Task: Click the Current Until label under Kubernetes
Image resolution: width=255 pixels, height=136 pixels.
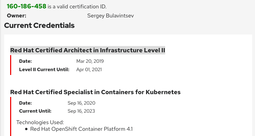Action: (x=35, y=111)
